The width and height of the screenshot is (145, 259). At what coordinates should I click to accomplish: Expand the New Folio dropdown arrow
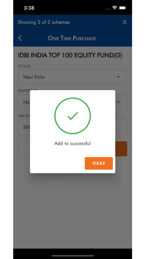pos(118,77)
